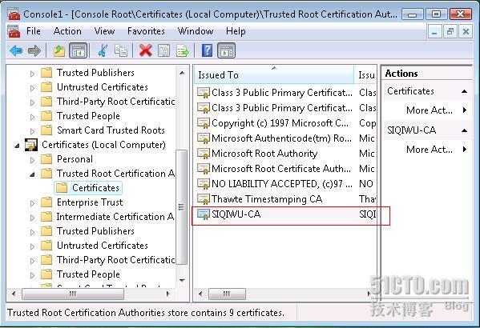
Task: Expand Intermediate Certification Authorities node
Action: pos(32,218)
